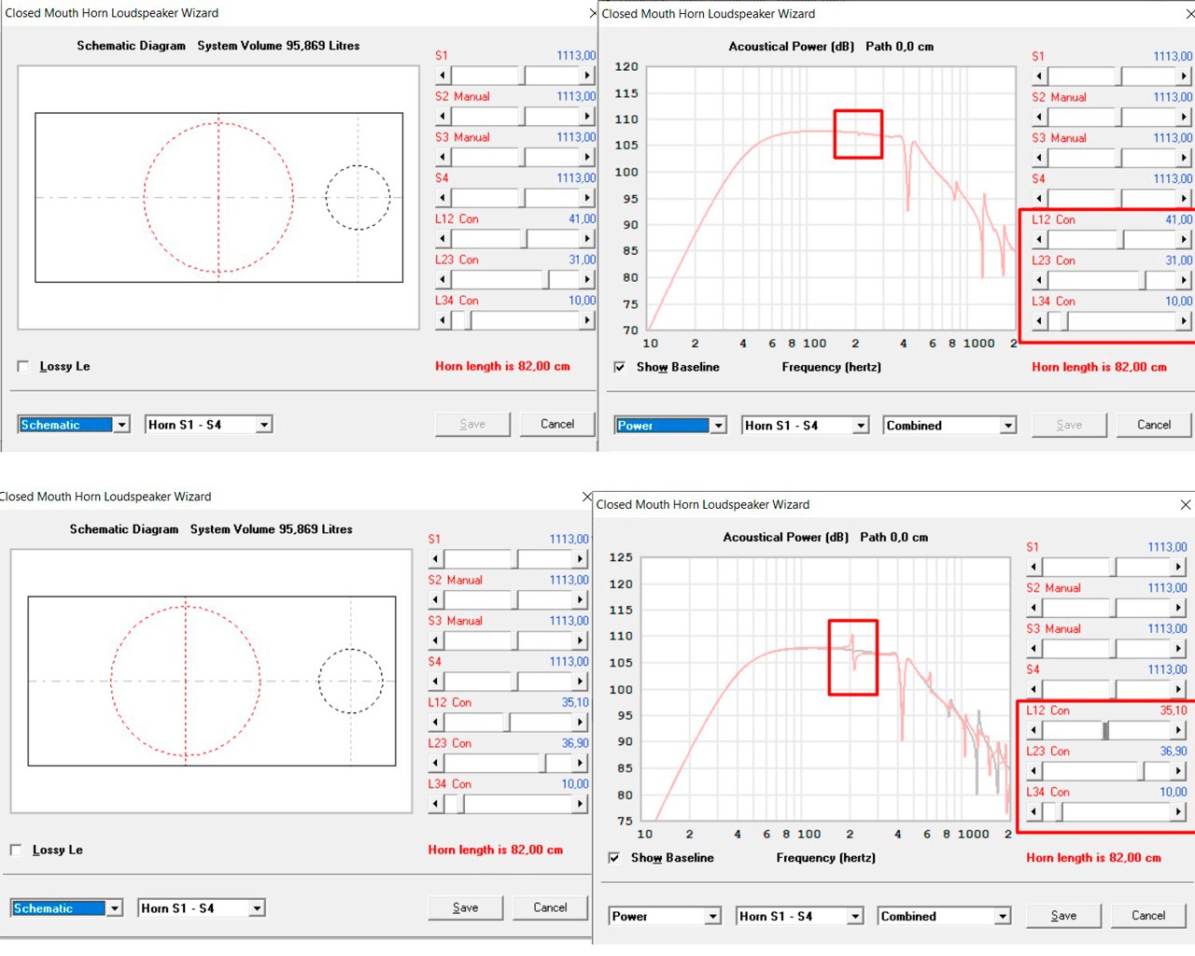Uncheck Show Baseline in lower Power window
Viewport: 1195px width, 956px height.
coord(614,858)
